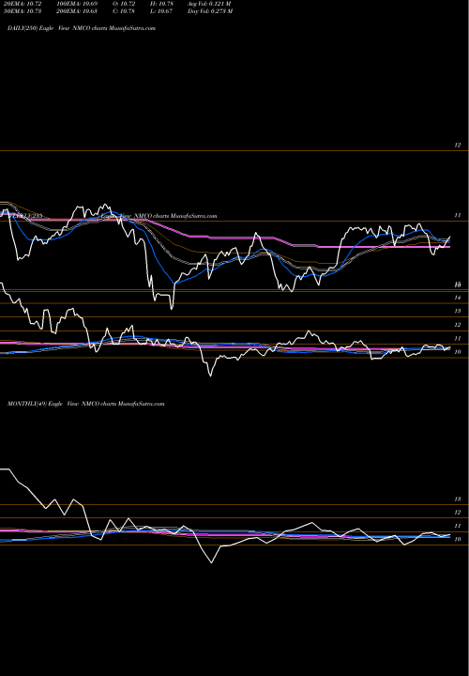Select the 200EMA: 10.63 reading

coord(76,11)
